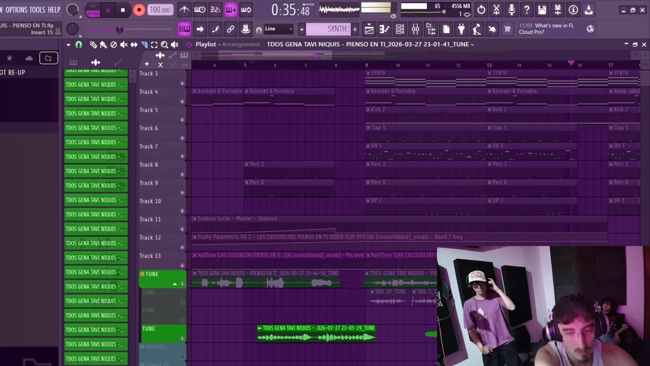
Task: Click the stamp tool icon
Action: (246, 29)
